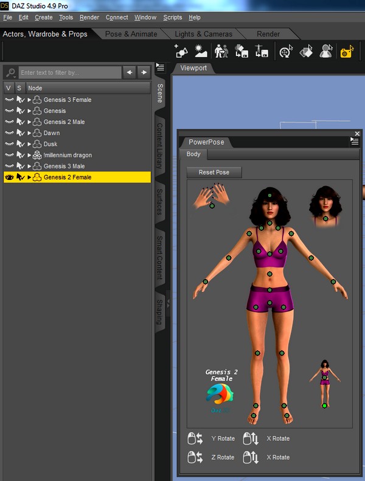Close the PowerPose floating pane

(357, 134)
